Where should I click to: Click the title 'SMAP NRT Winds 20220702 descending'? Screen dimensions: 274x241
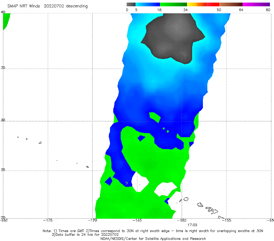[x=47, y=6]
